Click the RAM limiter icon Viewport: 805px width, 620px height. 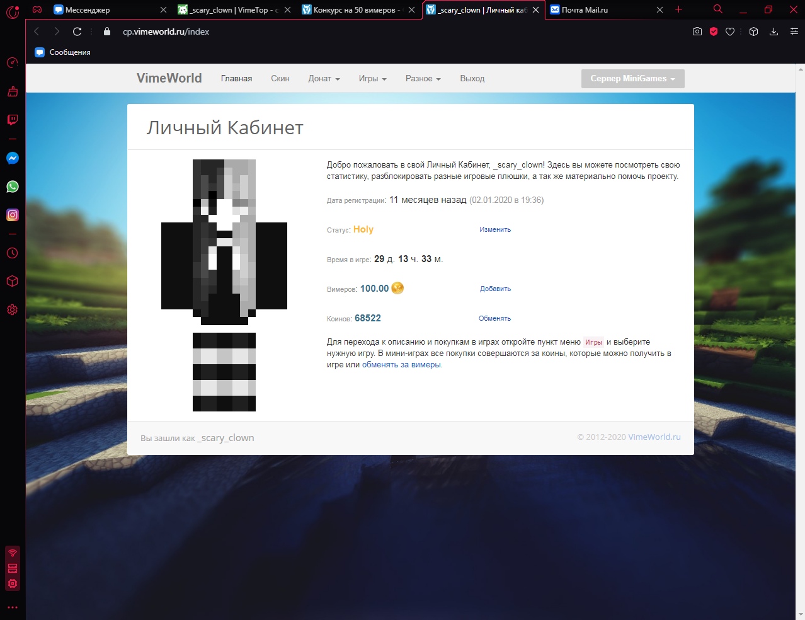(x=13, y=568)
